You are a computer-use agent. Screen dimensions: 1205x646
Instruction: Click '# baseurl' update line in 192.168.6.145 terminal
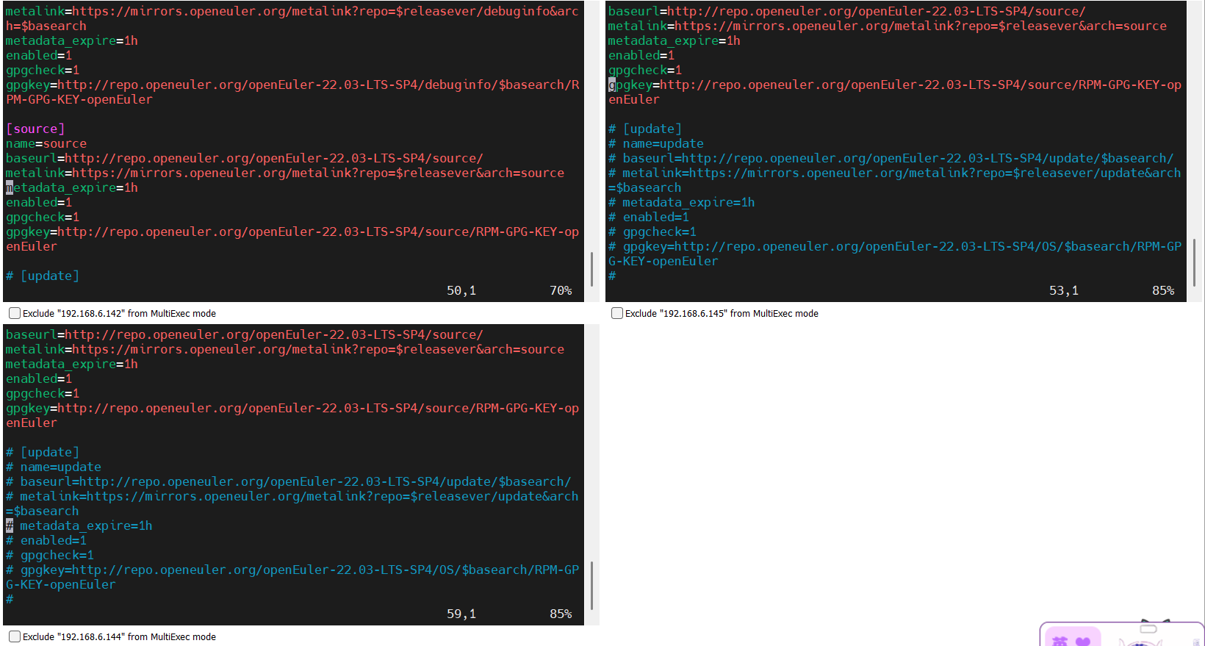(891, 159)
